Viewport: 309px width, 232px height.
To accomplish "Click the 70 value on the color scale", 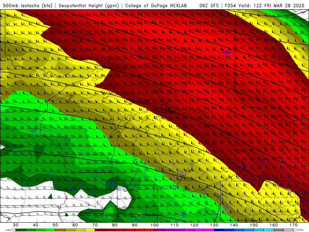I will point(95,225).
